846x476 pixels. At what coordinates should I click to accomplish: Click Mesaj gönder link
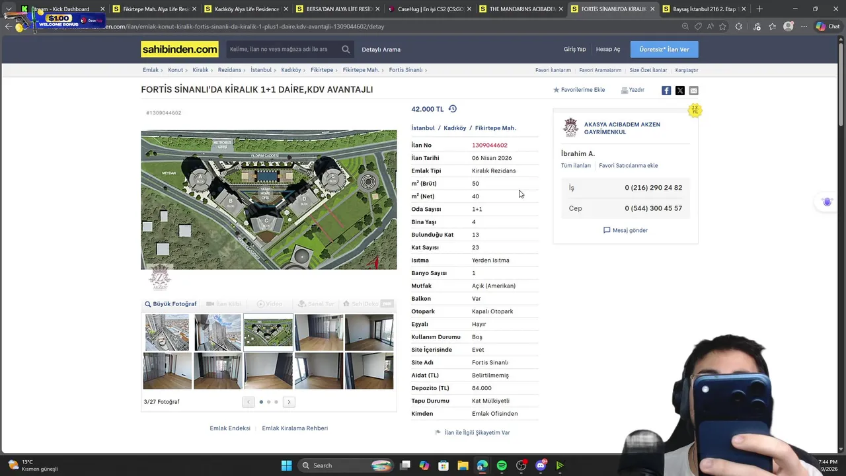625,231
